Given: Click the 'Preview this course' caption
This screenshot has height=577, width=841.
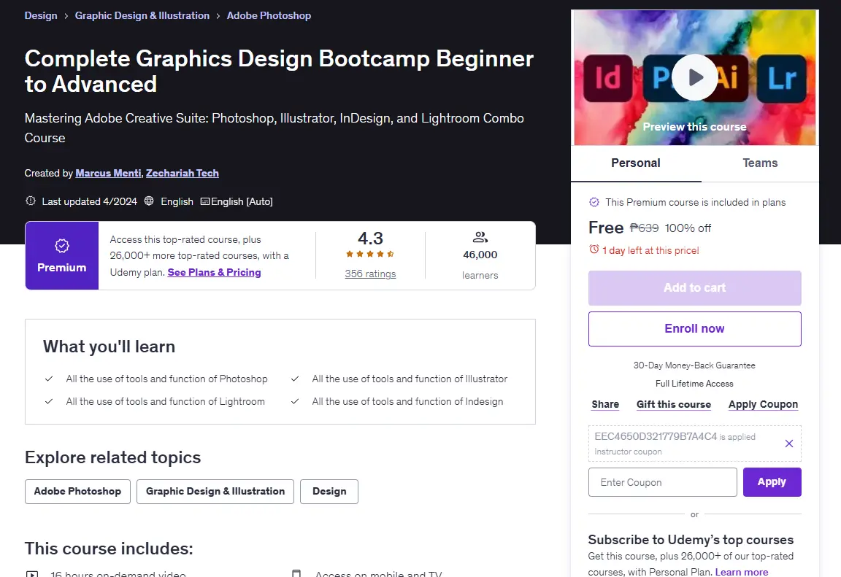Looking at the screenshot, I should (x=694, y=127).
